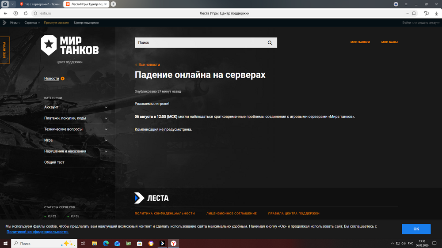The height and width of the screenshot is (248, 442).
Task: Switch the РУС input language indicator
Action: coord(411,243)
